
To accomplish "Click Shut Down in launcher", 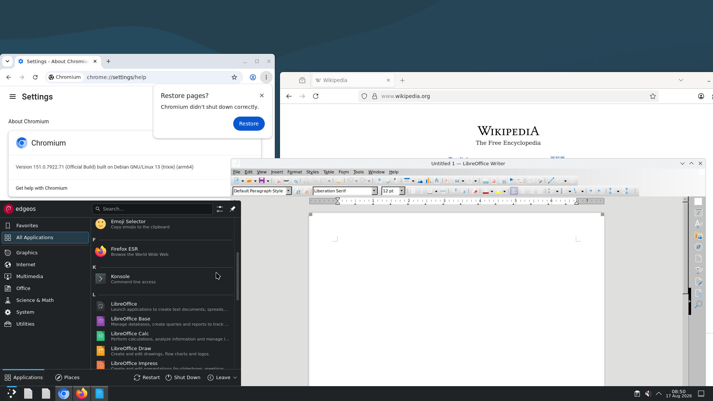I will coord(183,378).
